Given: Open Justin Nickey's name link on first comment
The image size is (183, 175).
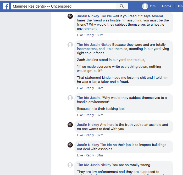Looking at the screenshot, I should coord(88,16).
